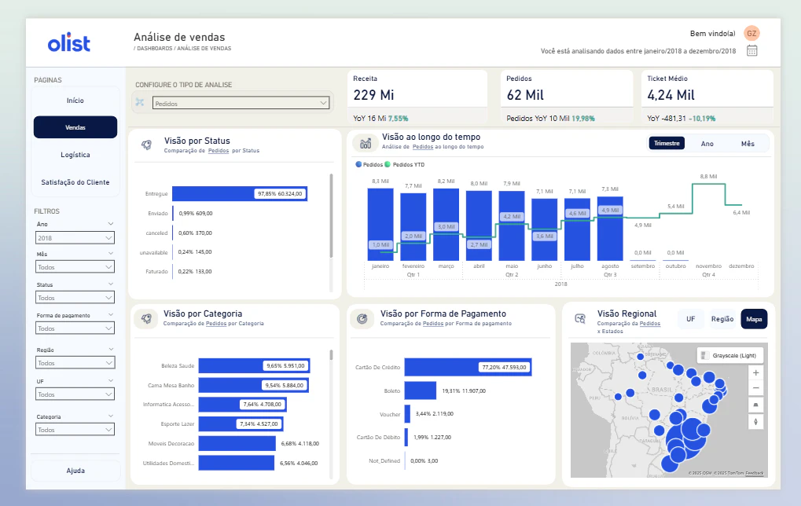
Task: Open the Mês filter dropdown
Action: [x=75, y=267]
